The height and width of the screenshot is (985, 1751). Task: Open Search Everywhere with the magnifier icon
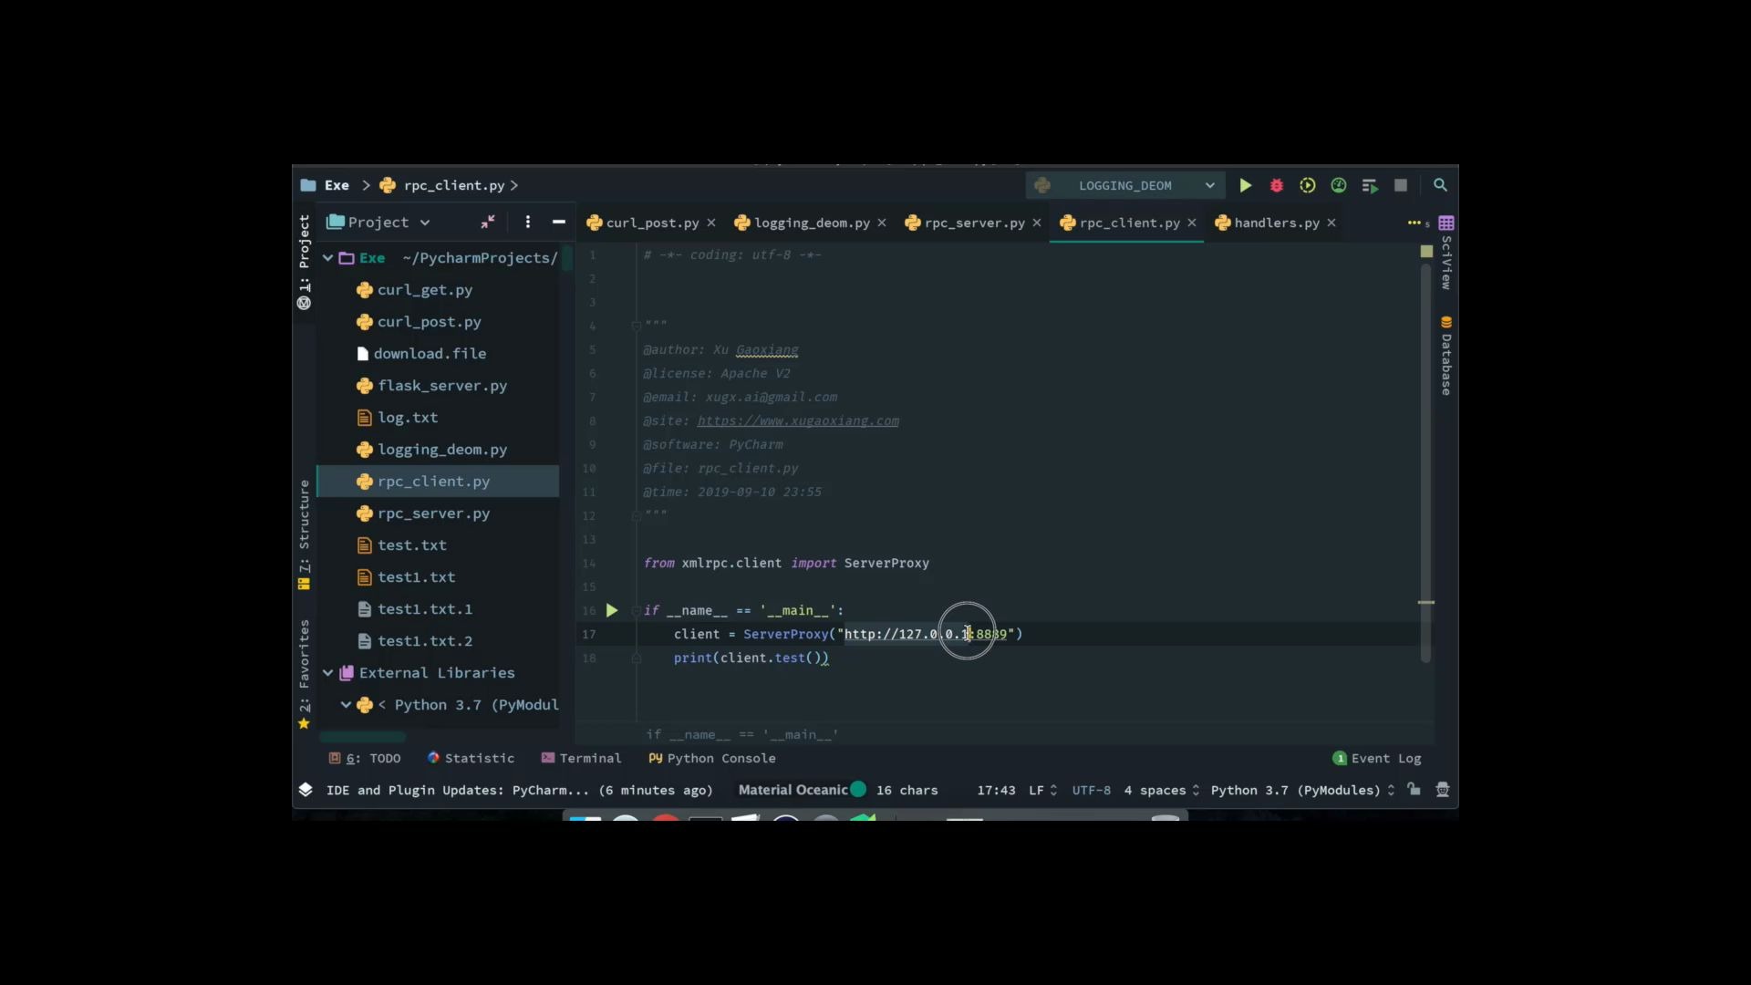tap(1440, 185)
